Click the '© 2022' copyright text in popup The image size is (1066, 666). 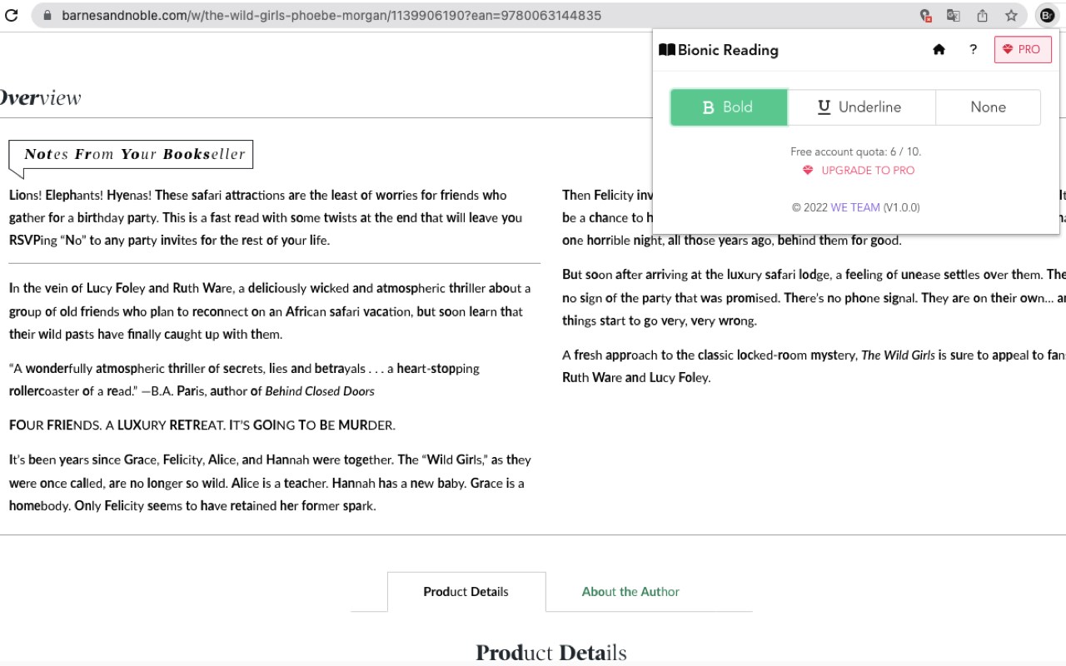[809, 207]
